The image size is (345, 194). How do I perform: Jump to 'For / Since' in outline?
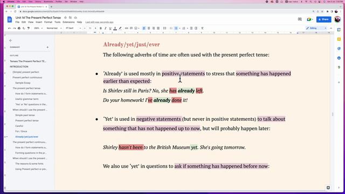[x=21, y=131]
